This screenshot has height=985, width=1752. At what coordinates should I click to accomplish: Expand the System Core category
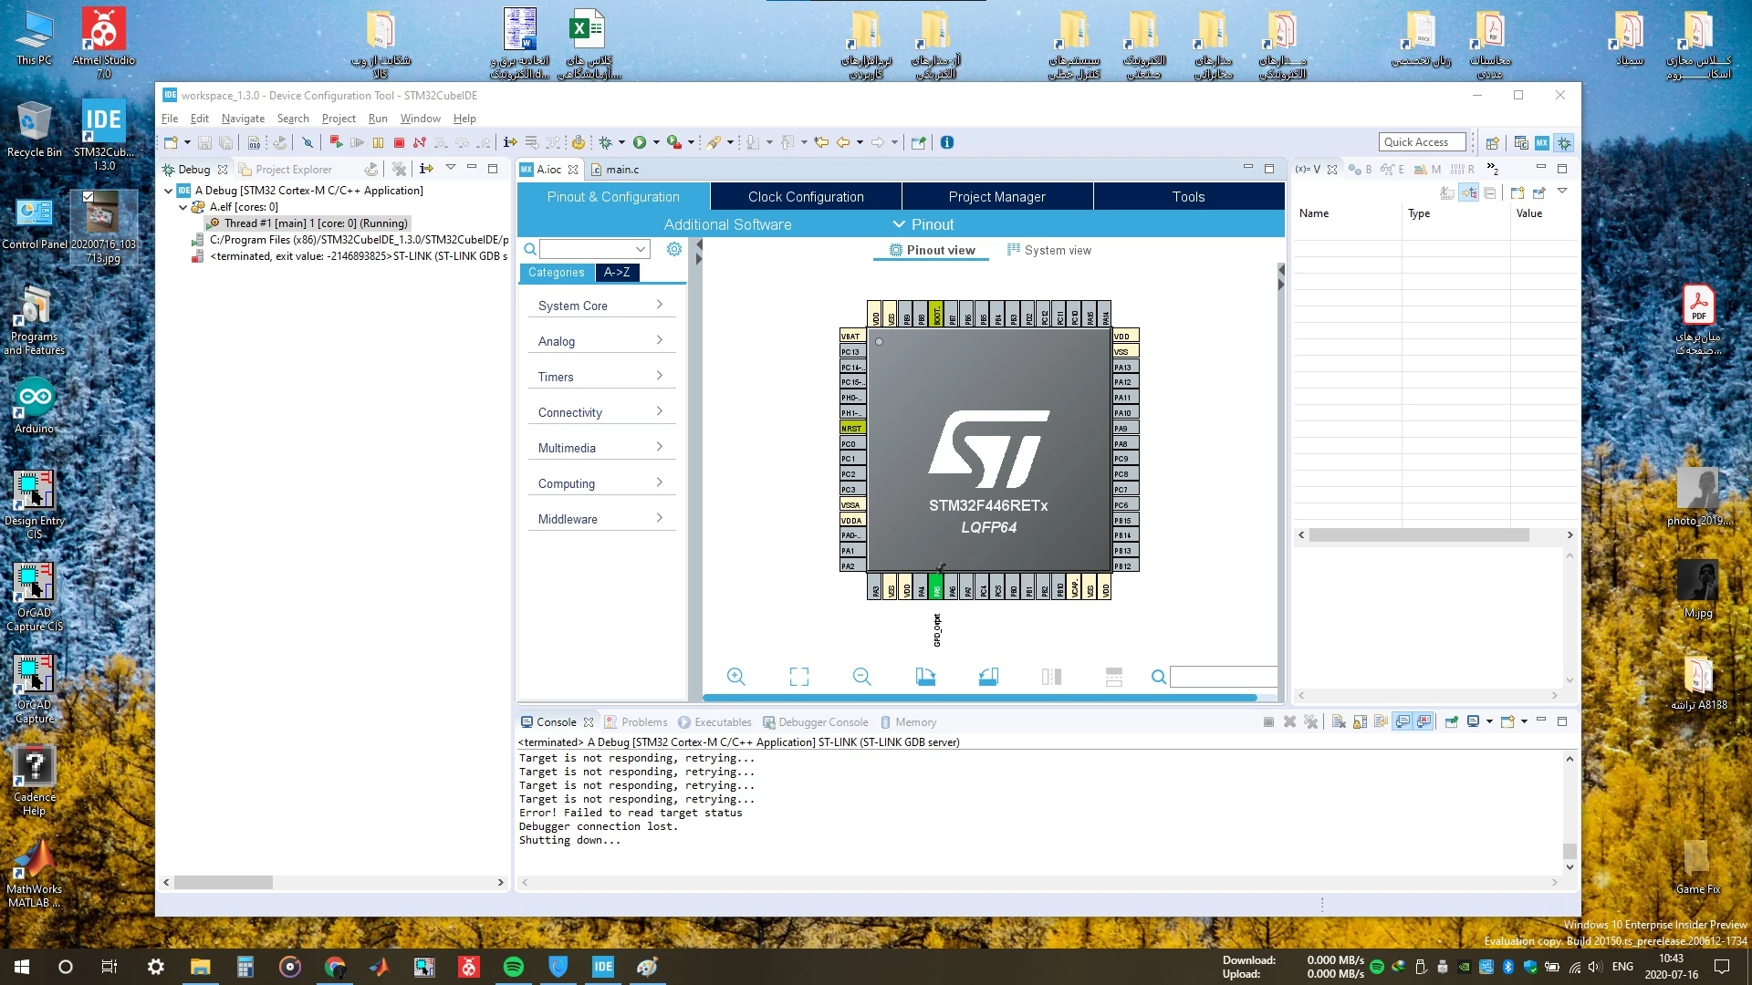click(x=600, y=306)
